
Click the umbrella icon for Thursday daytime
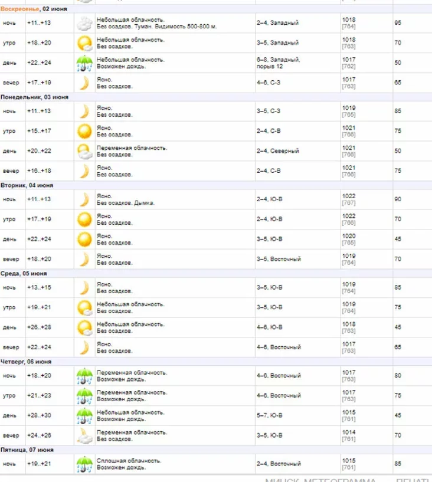pyautogui.click(x=84, y=416)
